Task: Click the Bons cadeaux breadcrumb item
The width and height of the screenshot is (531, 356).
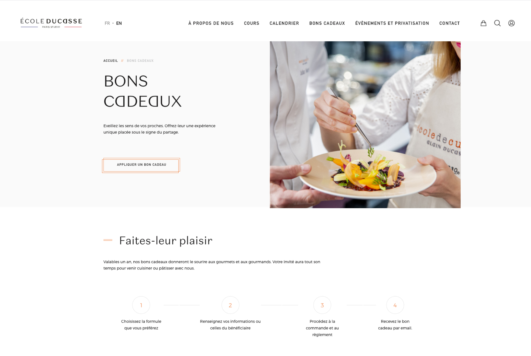Action: pyautogui.click(x=140, y=61)
